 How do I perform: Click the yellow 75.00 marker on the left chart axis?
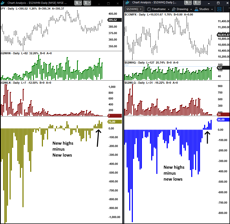tap(114, 121)
